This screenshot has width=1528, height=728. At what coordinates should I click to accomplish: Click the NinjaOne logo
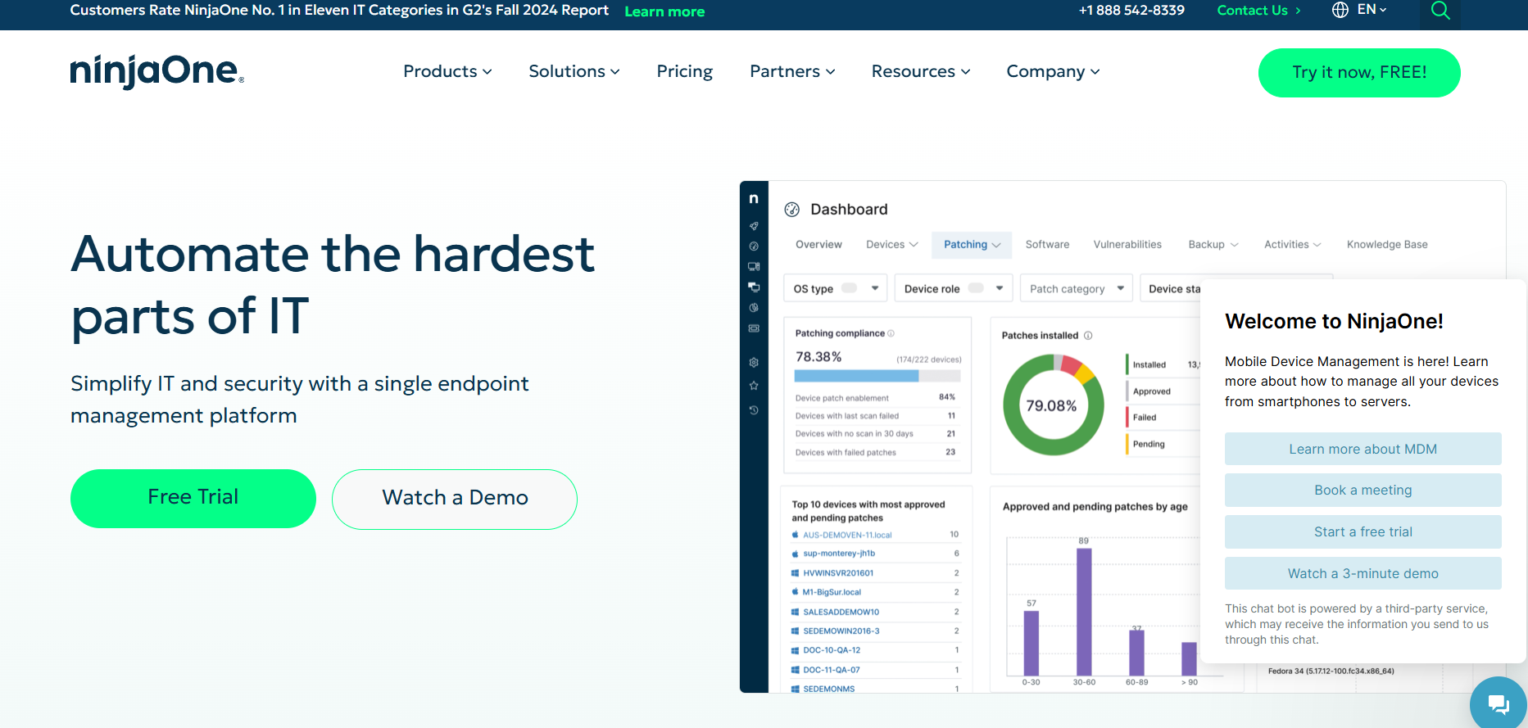(157, 72)
